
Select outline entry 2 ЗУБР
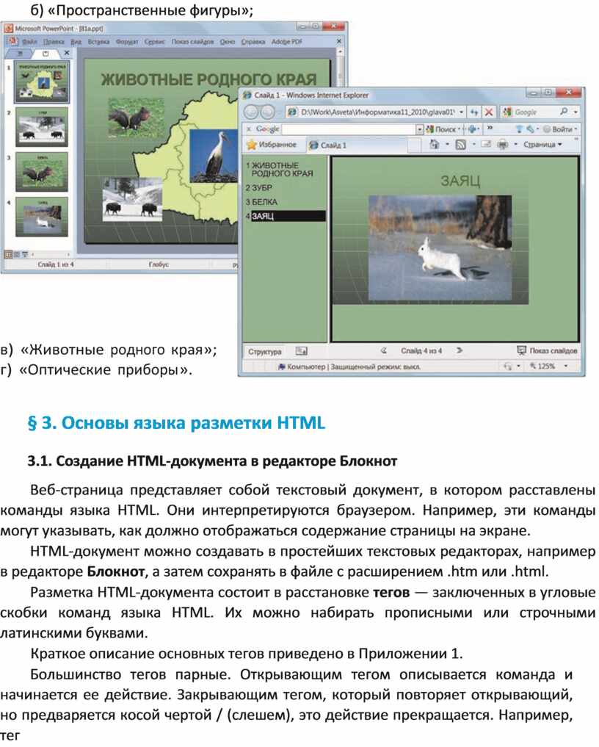[259, 188]
